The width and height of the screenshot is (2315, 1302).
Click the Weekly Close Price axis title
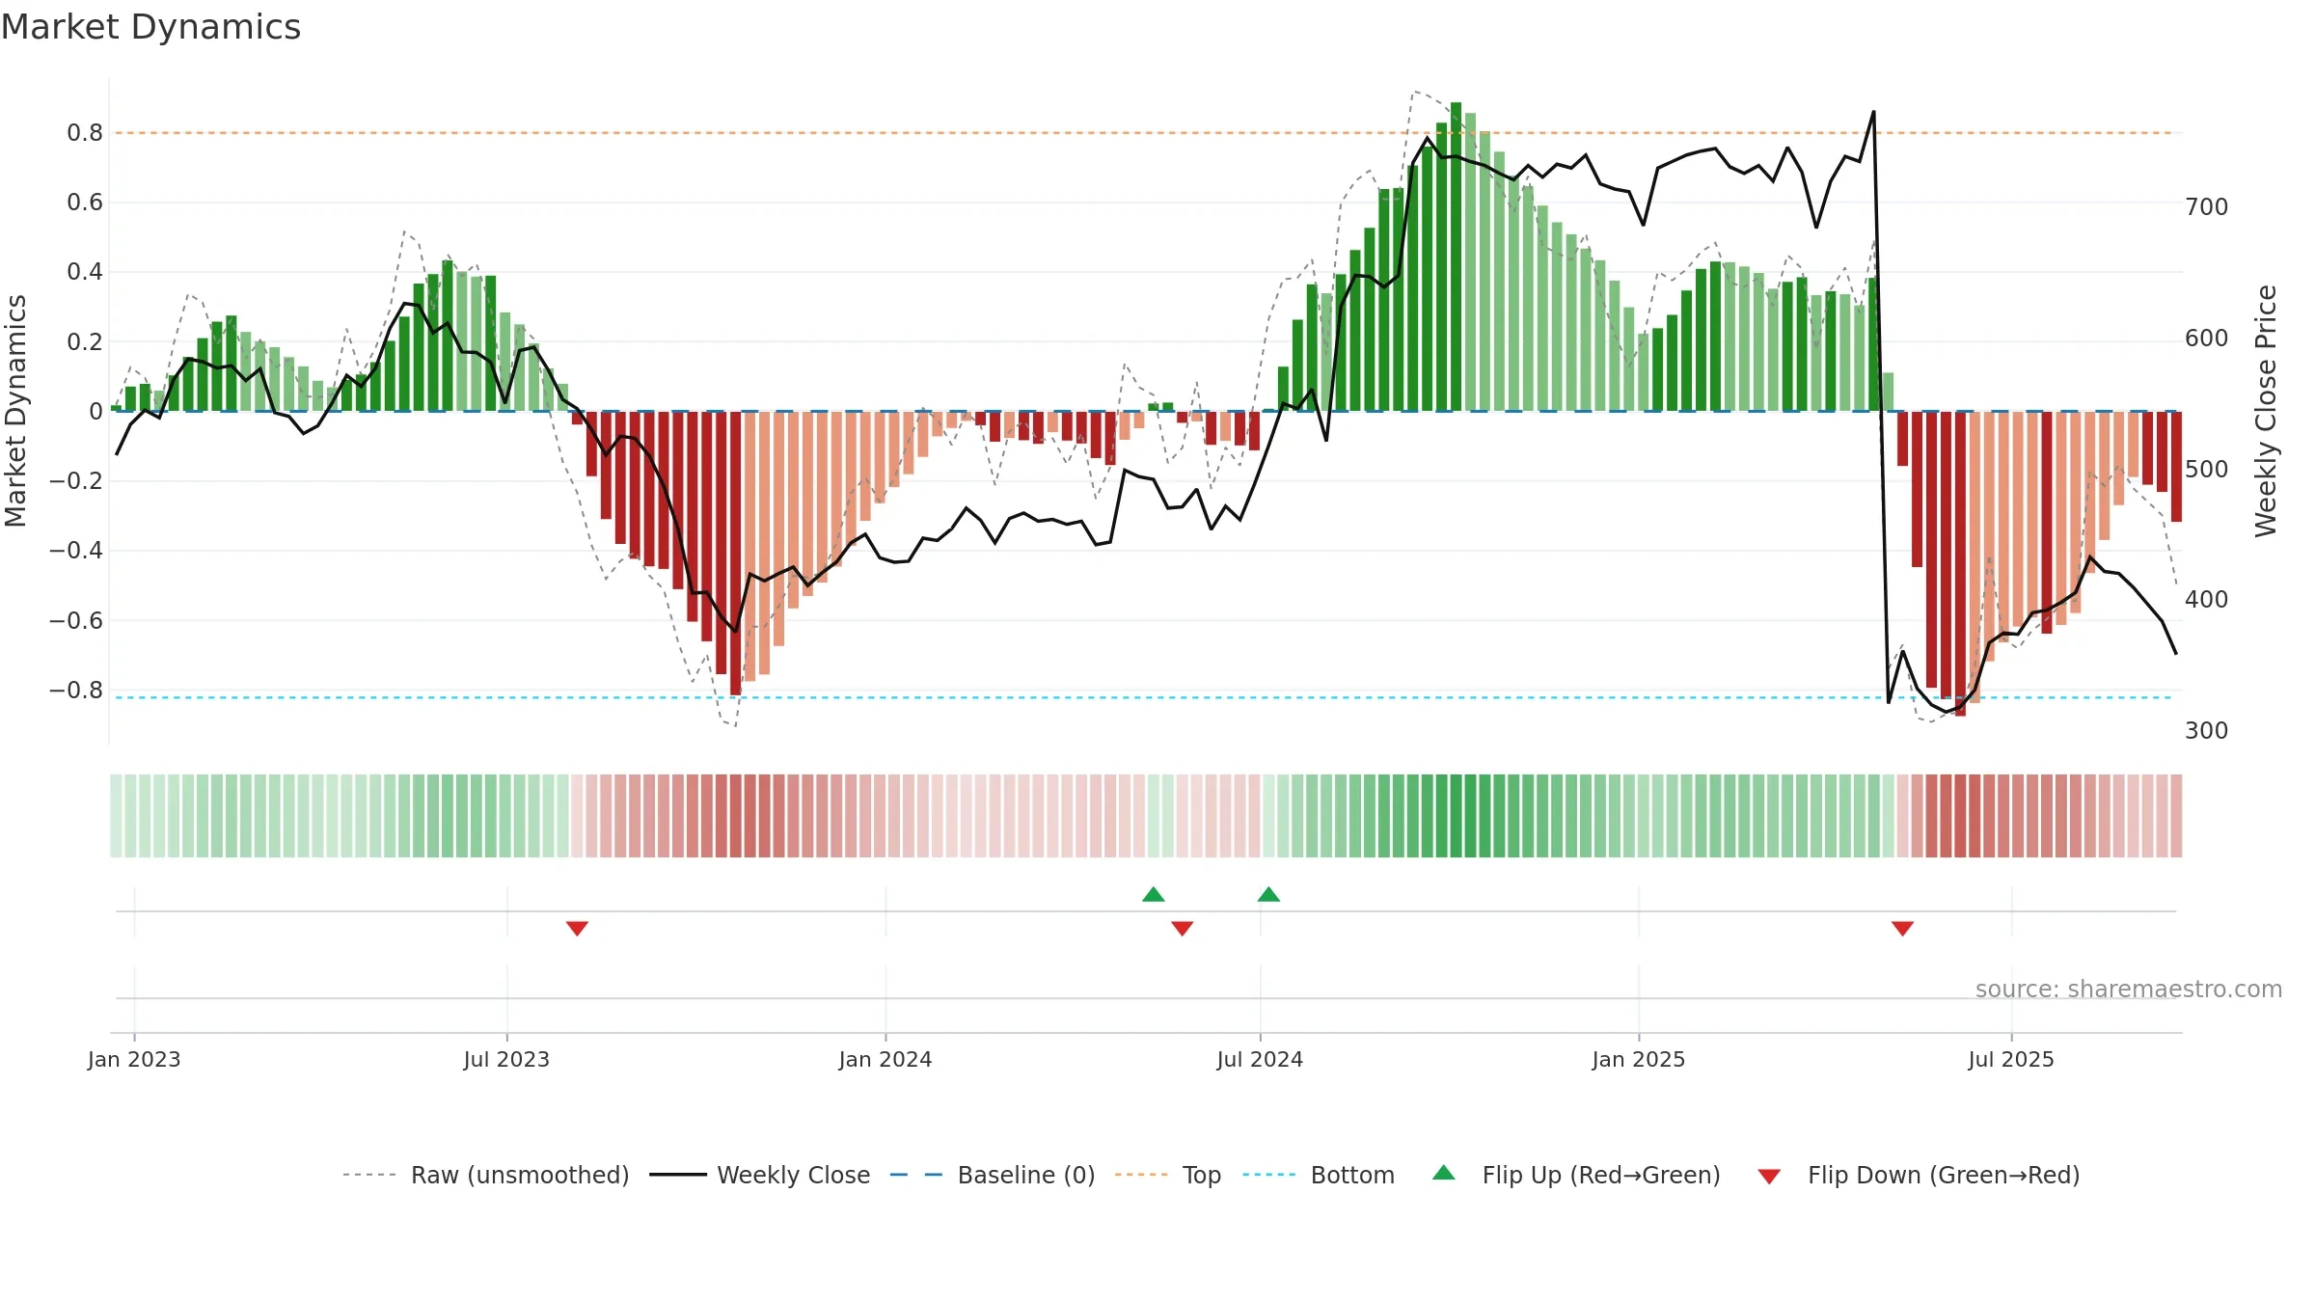(x=2265, y=411)
